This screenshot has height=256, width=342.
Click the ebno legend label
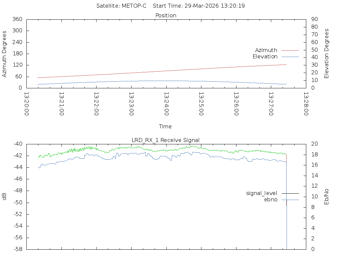(271, 200)
